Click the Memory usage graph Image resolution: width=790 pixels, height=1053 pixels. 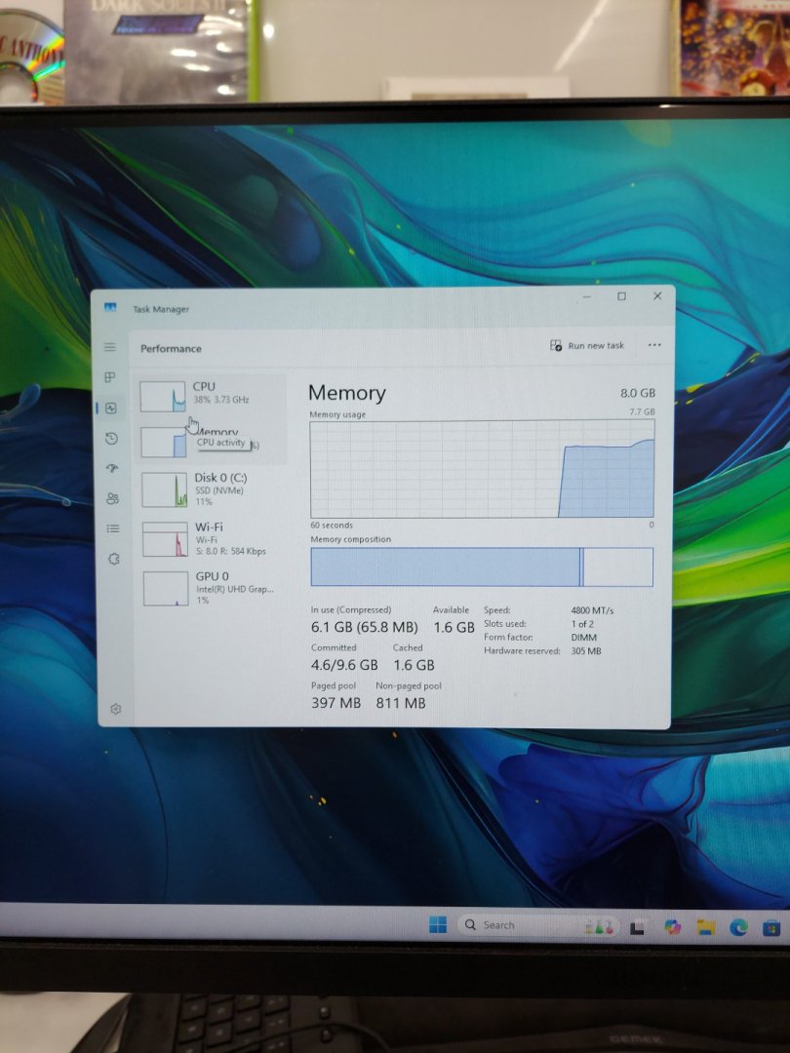[x=482, y=469]
